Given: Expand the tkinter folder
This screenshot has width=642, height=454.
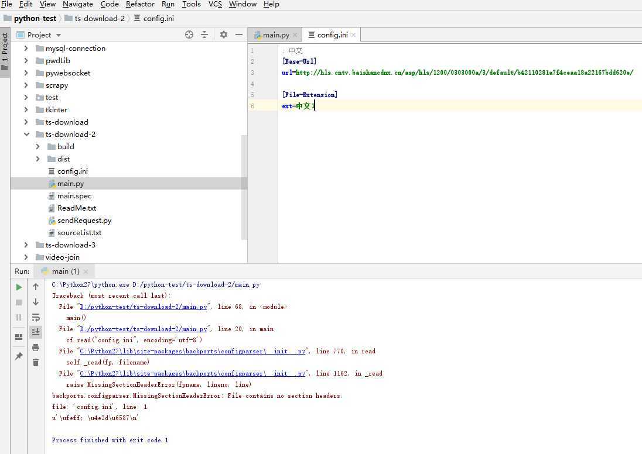Looking at the screenshot, I should pyautogui.click(x=26, y=109).
